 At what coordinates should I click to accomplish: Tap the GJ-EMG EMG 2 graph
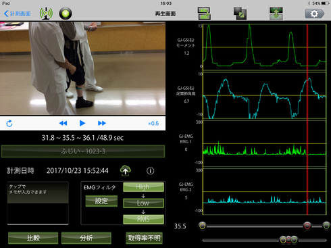pos(265,191)
